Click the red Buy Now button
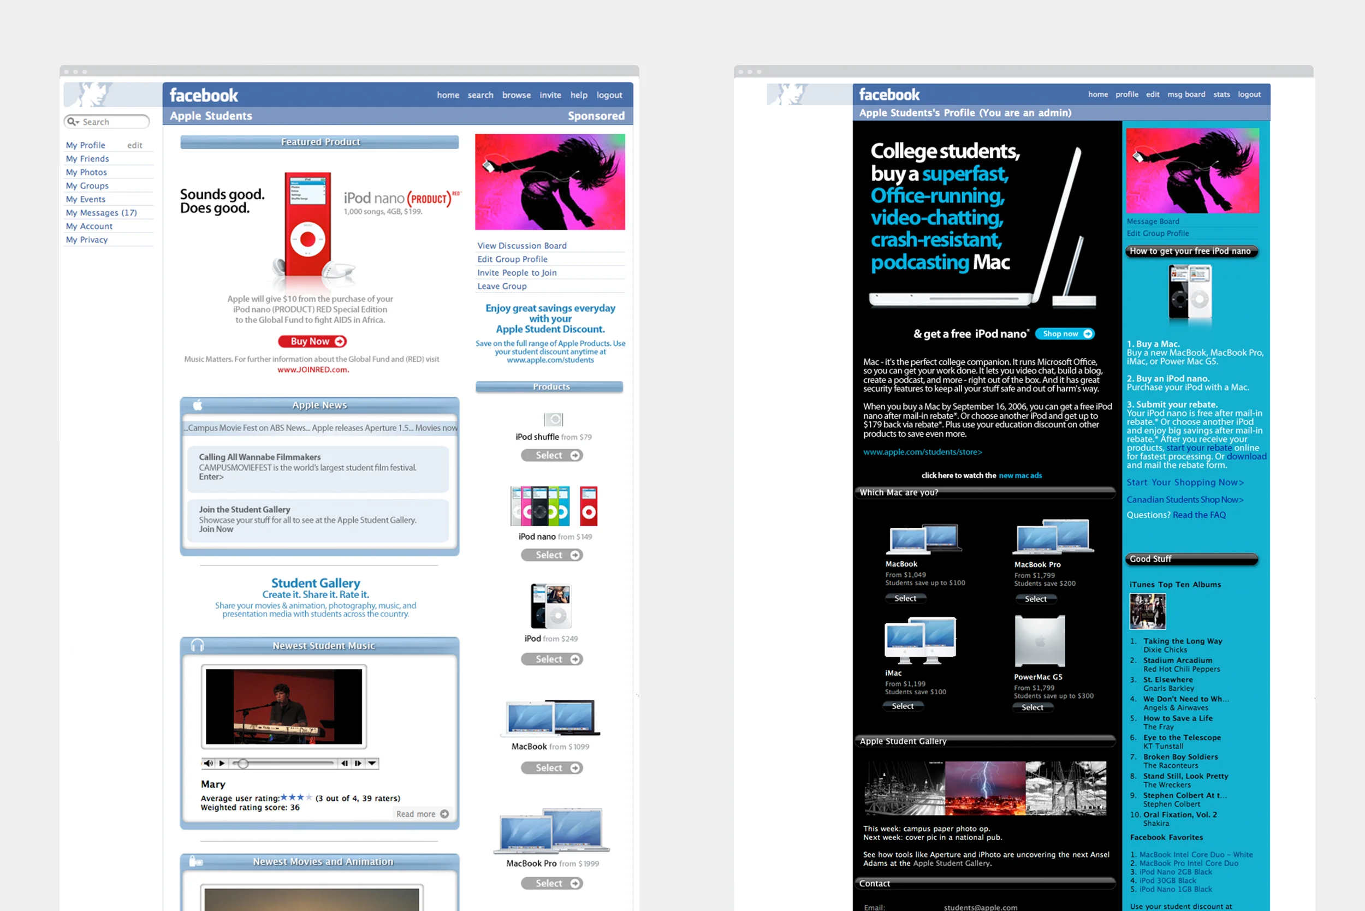Screen dimensions: 1365x911 point(313,342)
